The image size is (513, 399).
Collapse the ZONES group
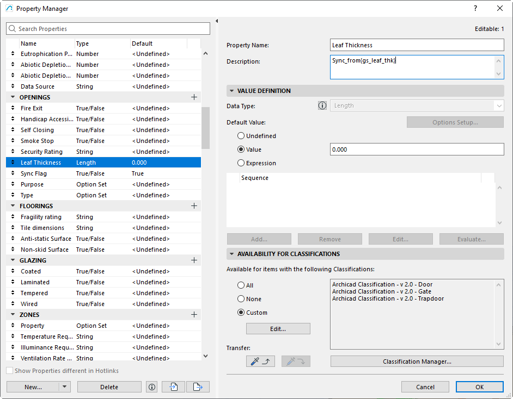[x=13, y=314]
